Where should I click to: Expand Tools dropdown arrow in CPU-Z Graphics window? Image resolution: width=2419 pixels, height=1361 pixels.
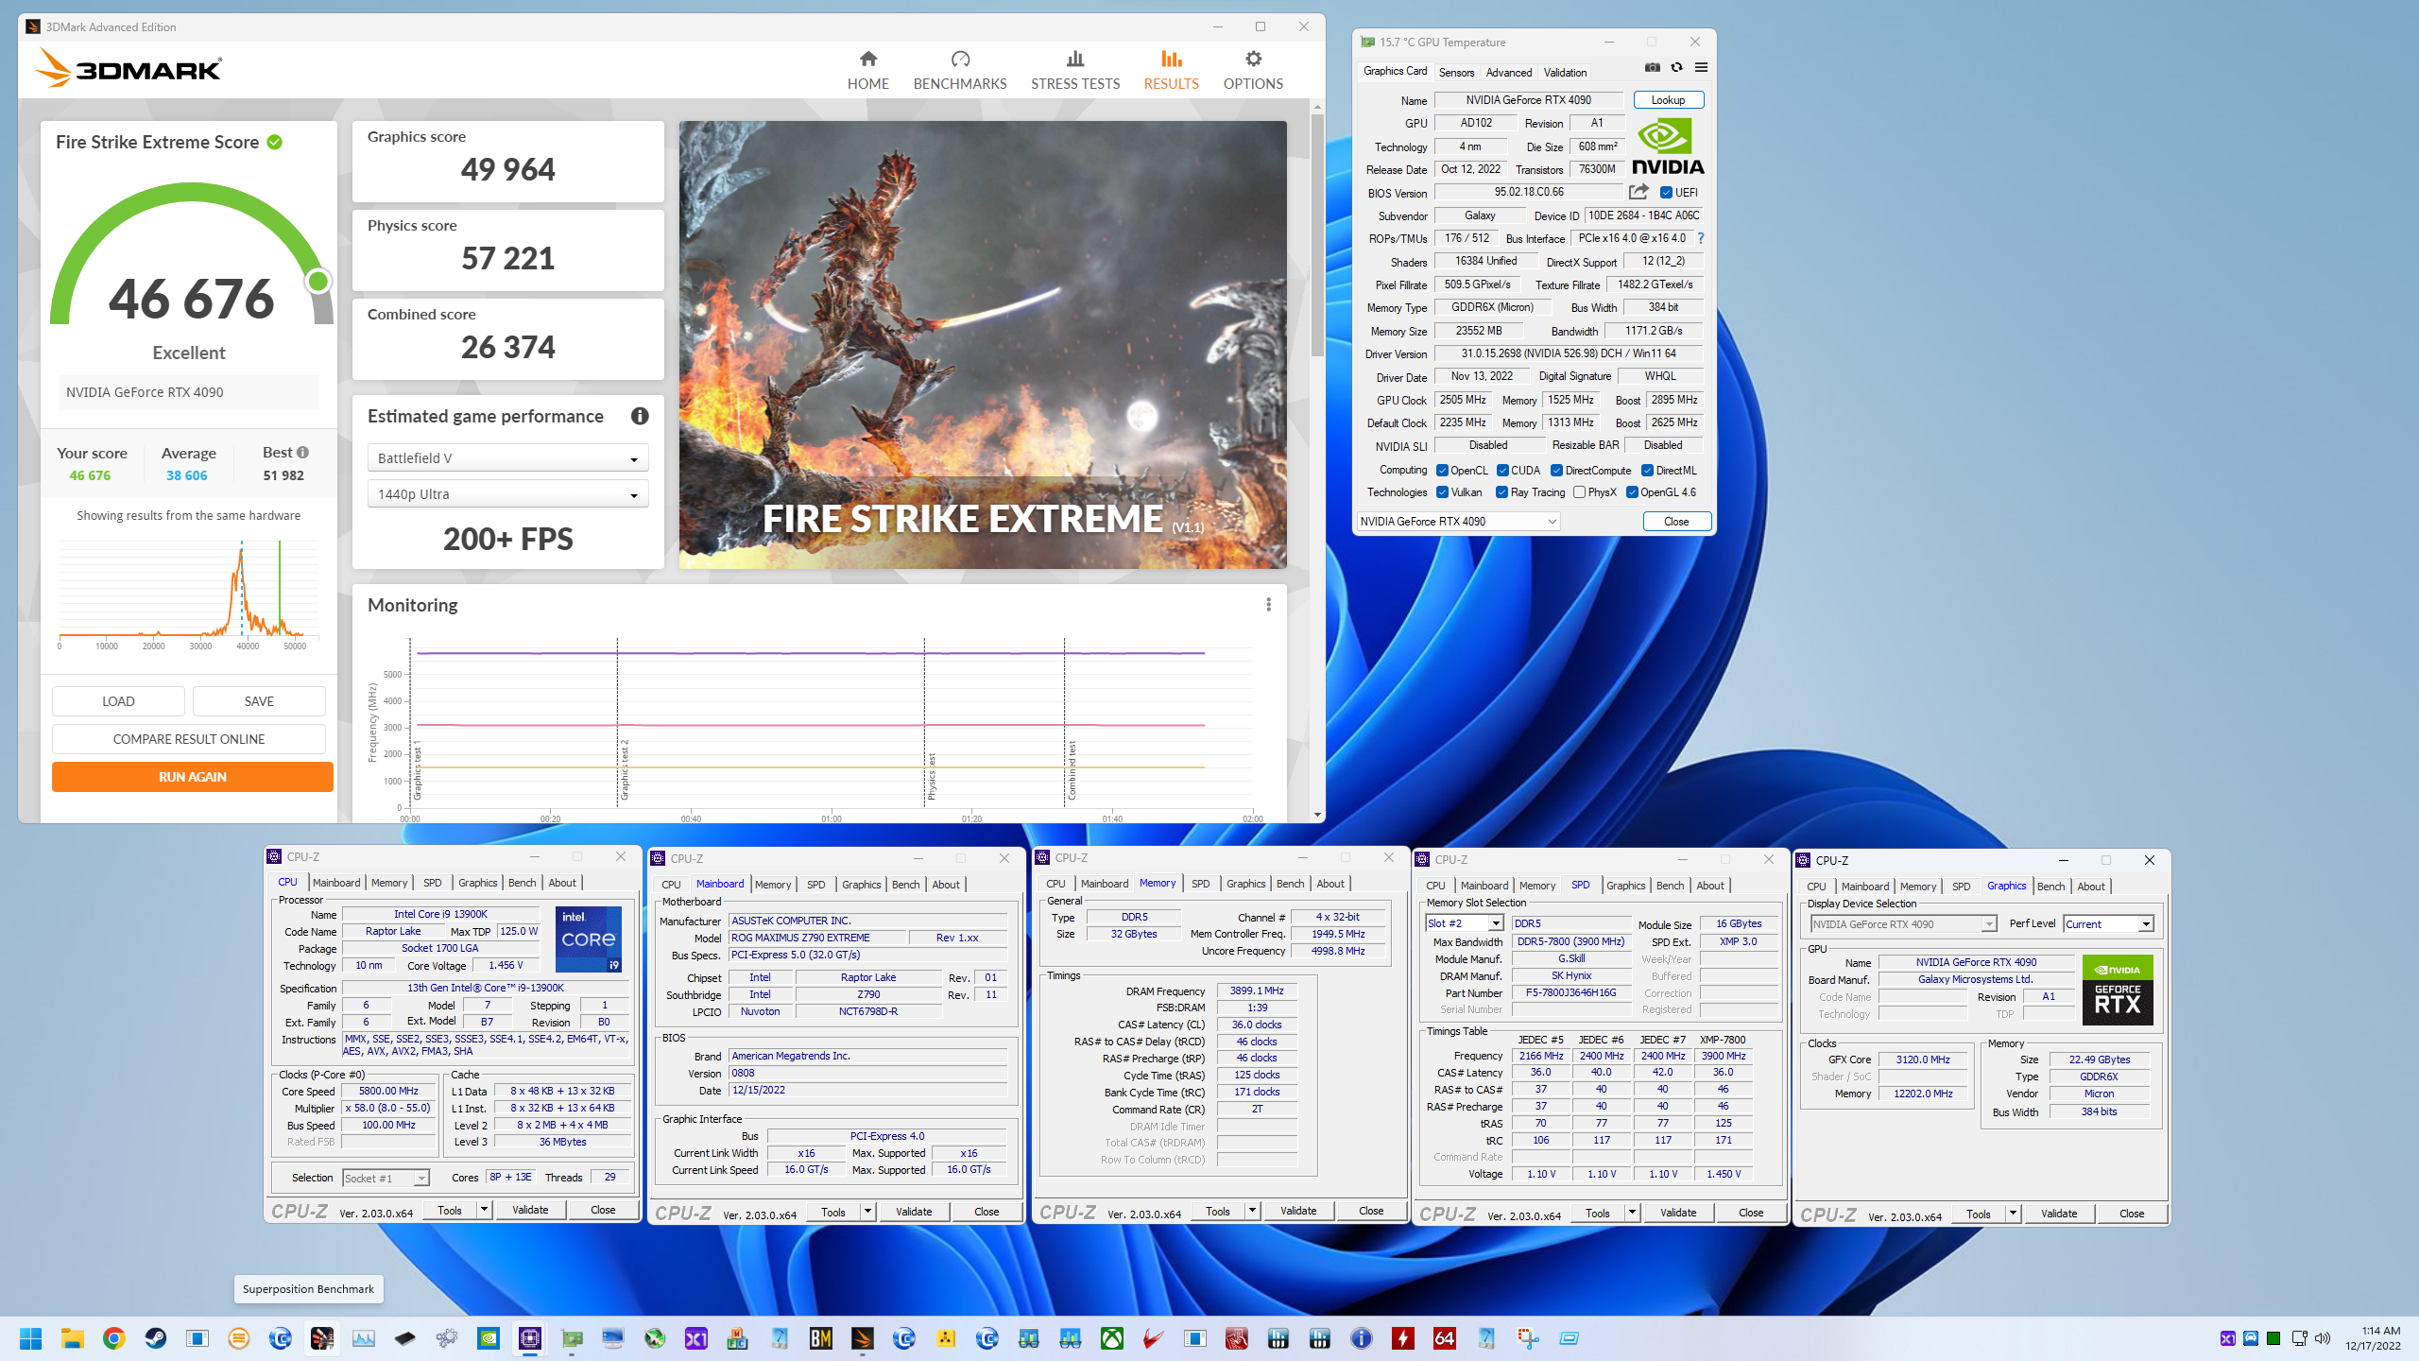2013,1215
